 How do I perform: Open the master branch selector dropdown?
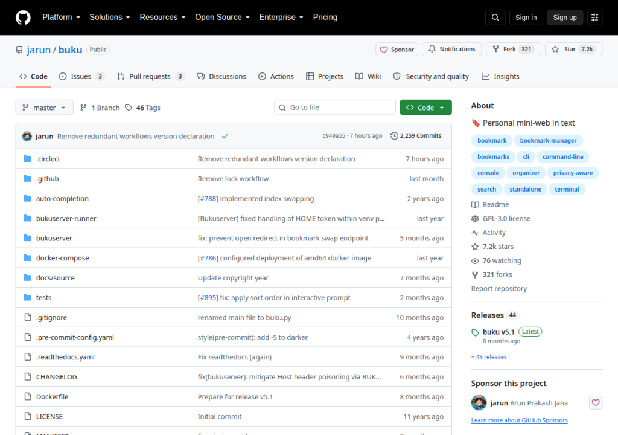(x=44, y=108)
